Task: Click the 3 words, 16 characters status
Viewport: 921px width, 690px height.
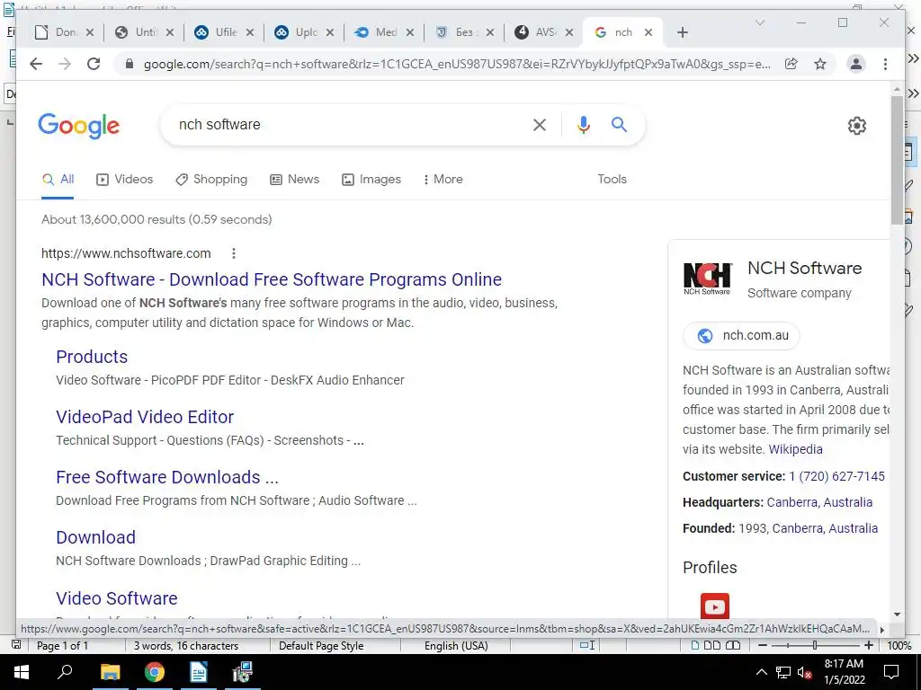Action: (x=185, y=645)
